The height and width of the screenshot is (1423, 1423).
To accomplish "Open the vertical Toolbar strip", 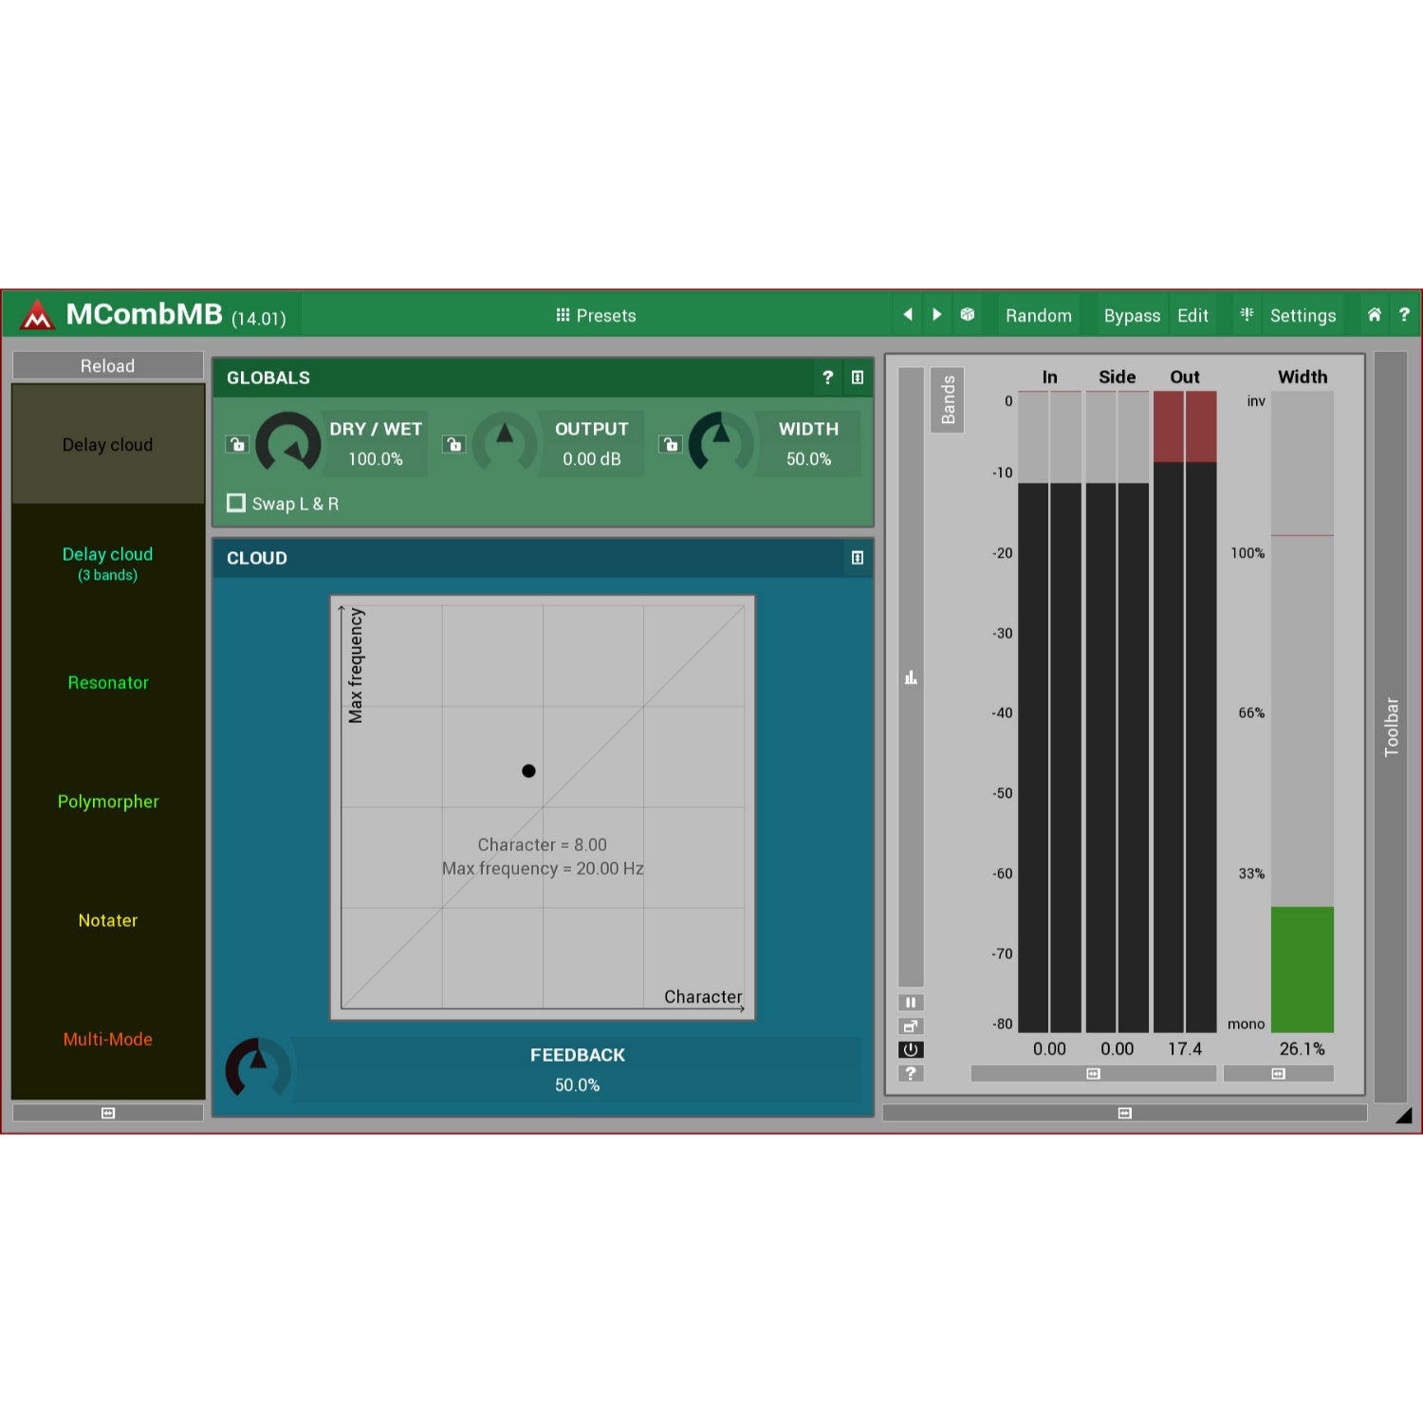I will click(x=1391, y=727).
